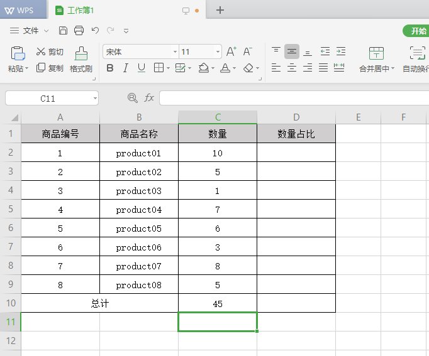Viewport: 429px width, 356px height.
Task: Click the Save icon in quick toolbar
Action: (x=63, y=30)
